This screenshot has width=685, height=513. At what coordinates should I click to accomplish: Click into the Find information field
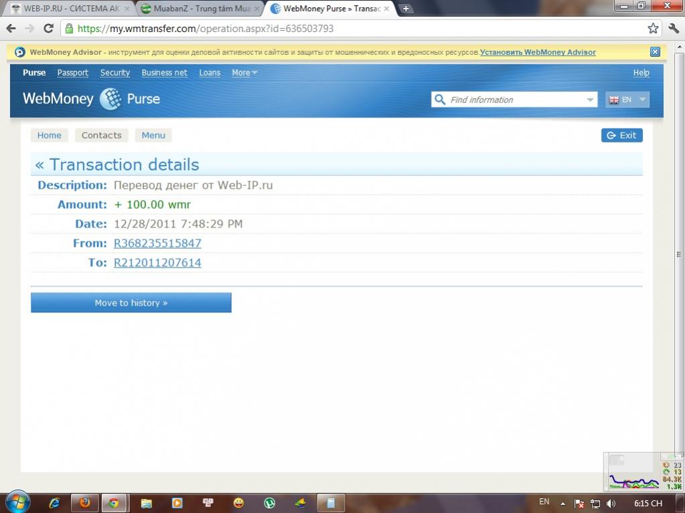click(x=516, y=100)
